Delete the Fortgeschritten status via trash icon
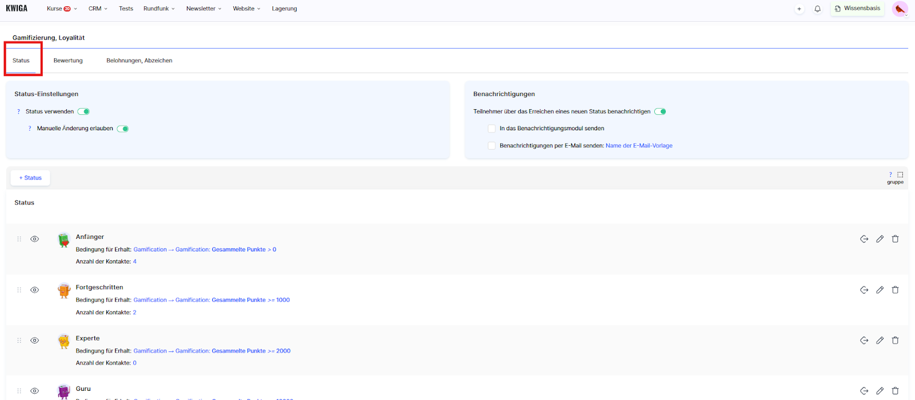The width and height of the screenshot is (915, 400). click(x=895, y=290)
